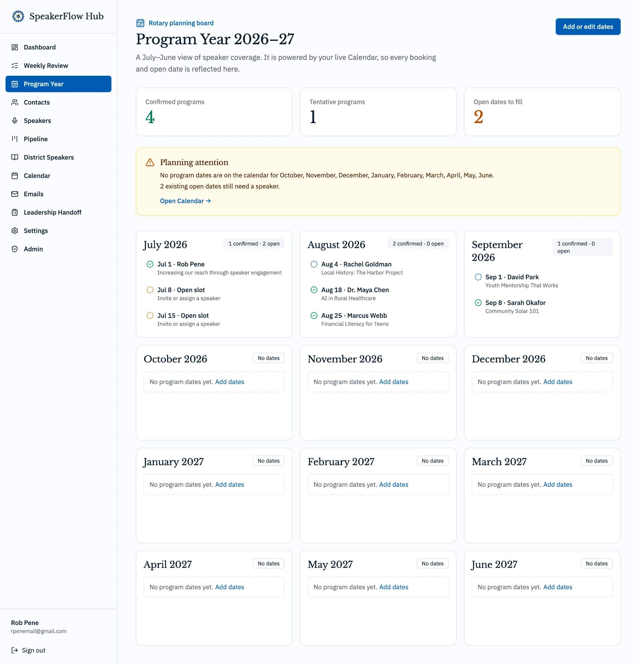
Task: Click Add dates for October 2026
Action: (x=229, y=382)
